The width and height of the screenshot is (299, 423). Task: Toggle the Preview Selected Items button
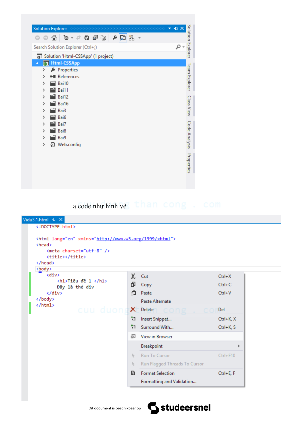[123, 38]
